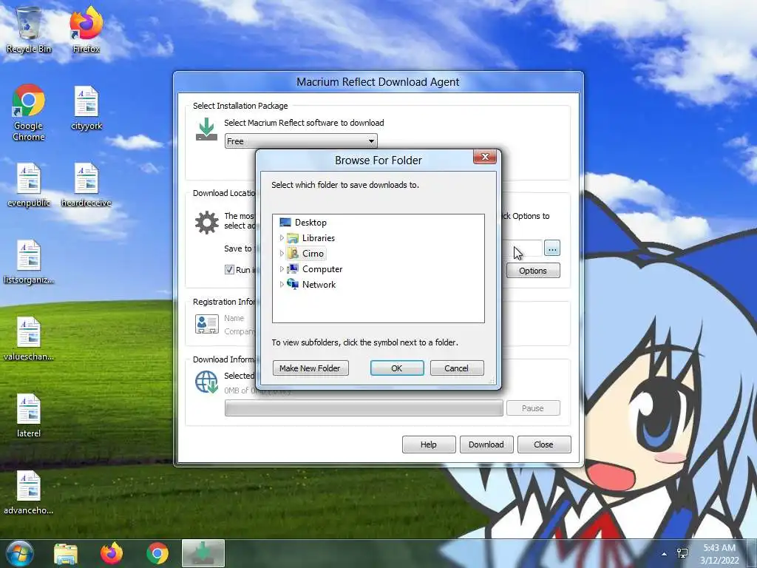Click the globe download information icon
Viewport: 757px width, 568px height.
click(x=207, y=382)
